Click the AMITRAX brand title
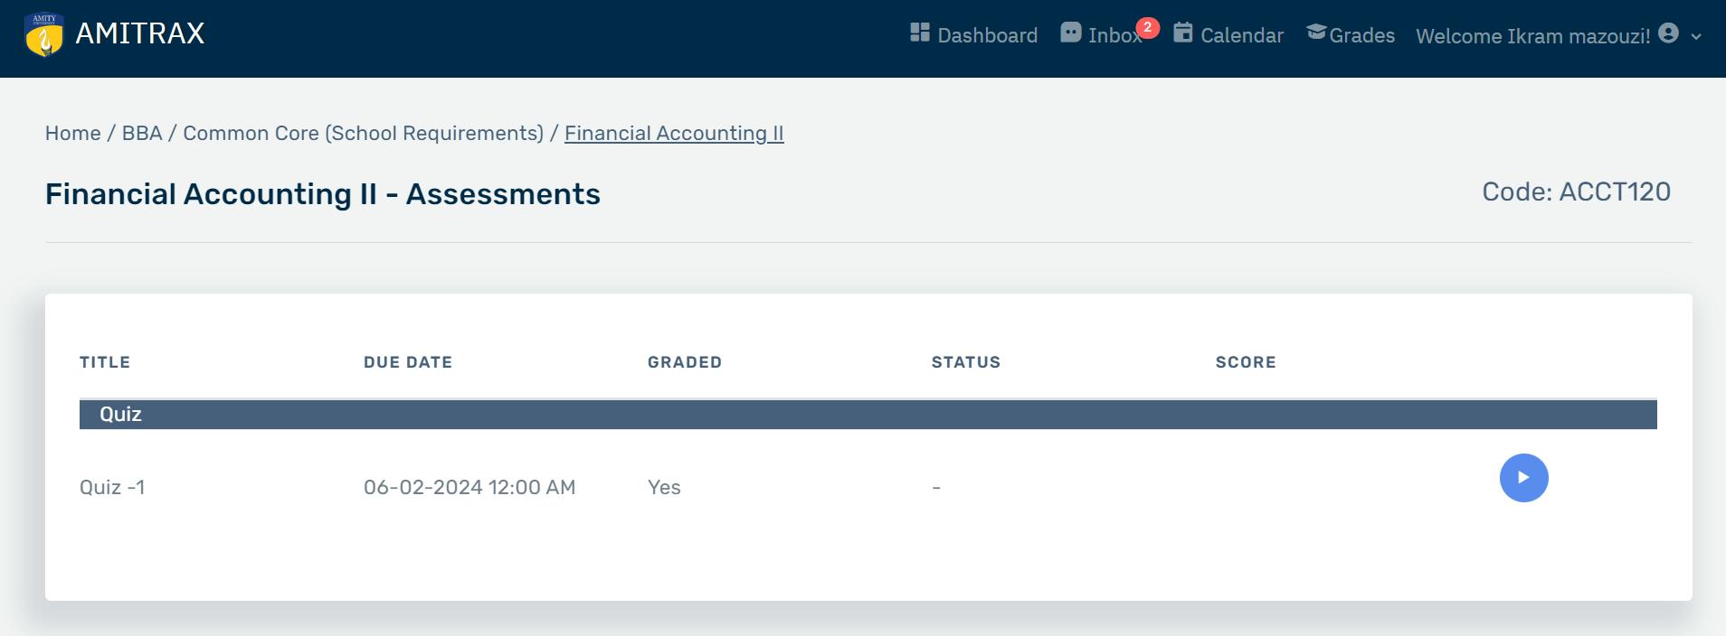 coord(140,33)
